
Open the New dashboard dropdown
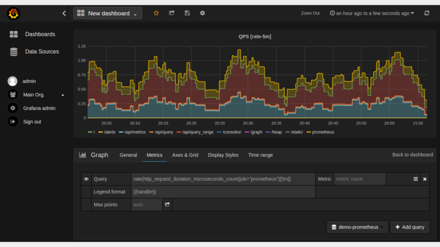click(107, 13)
